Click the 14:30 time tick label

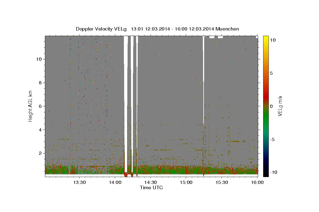150,182
